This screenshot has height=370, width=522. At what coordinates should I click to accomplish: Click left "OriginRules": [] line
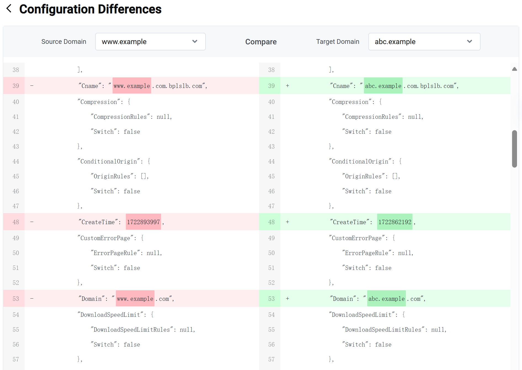(120, 176)
